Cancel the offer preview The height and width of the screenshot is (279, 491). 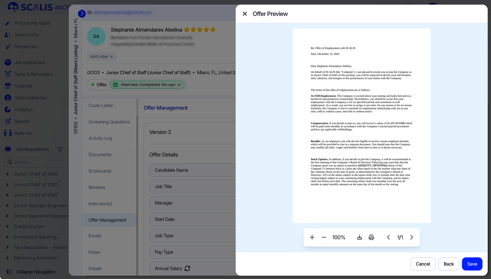(x=423, y=264)
